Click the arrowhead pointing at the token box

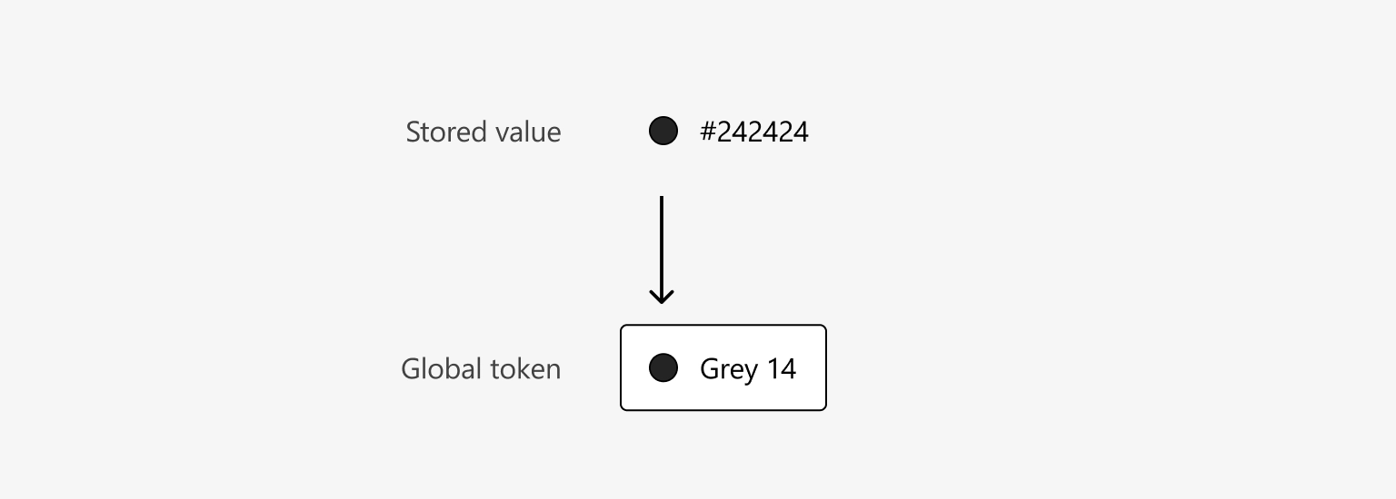coord(662,297)
